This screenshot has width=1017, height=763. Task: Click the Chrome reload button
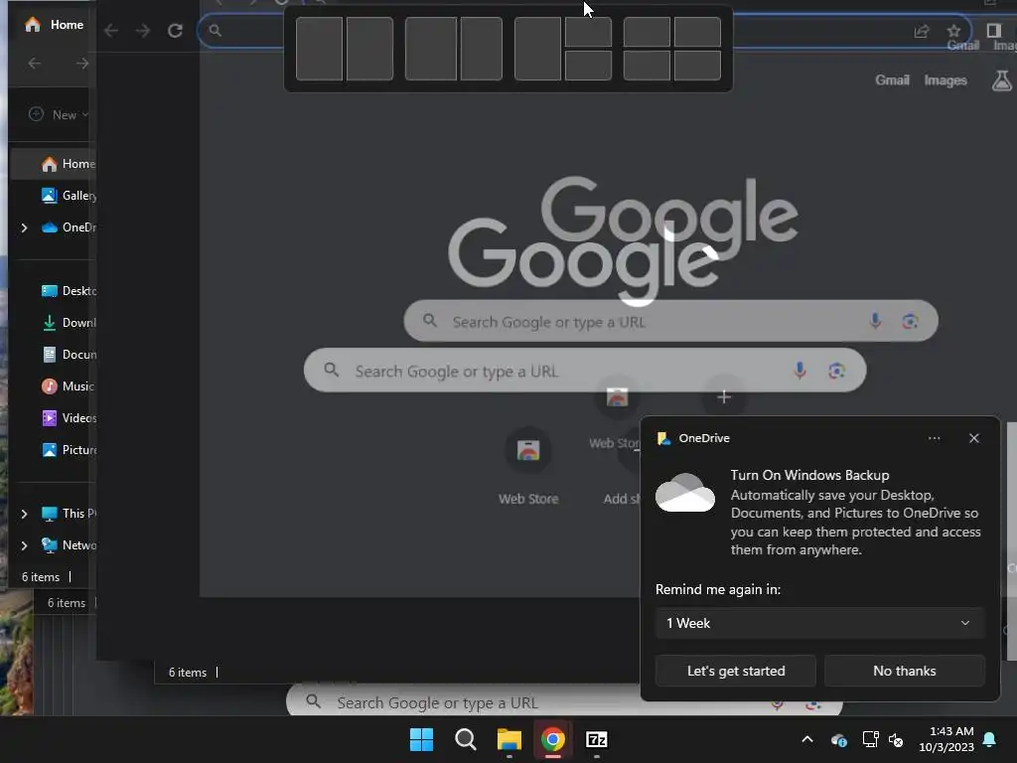(x=175, y=31)
